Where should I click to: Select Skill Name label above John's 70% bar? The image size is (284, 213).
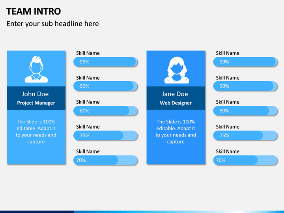tap(88, 151)
